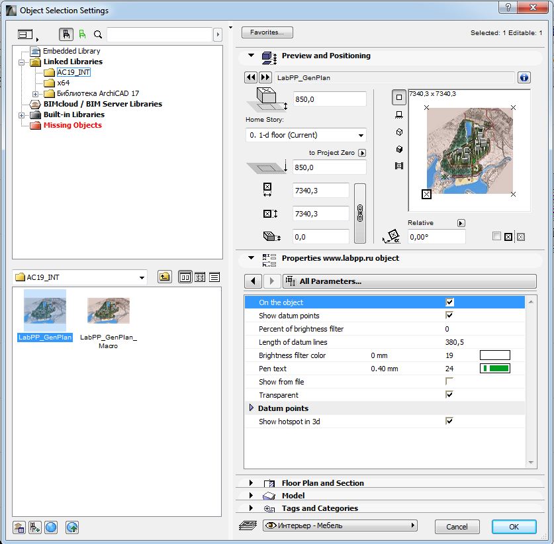This screenshot has height=544, width=554.
Task: Select the preview picture filmstrip icon
Action: (399, 166)
